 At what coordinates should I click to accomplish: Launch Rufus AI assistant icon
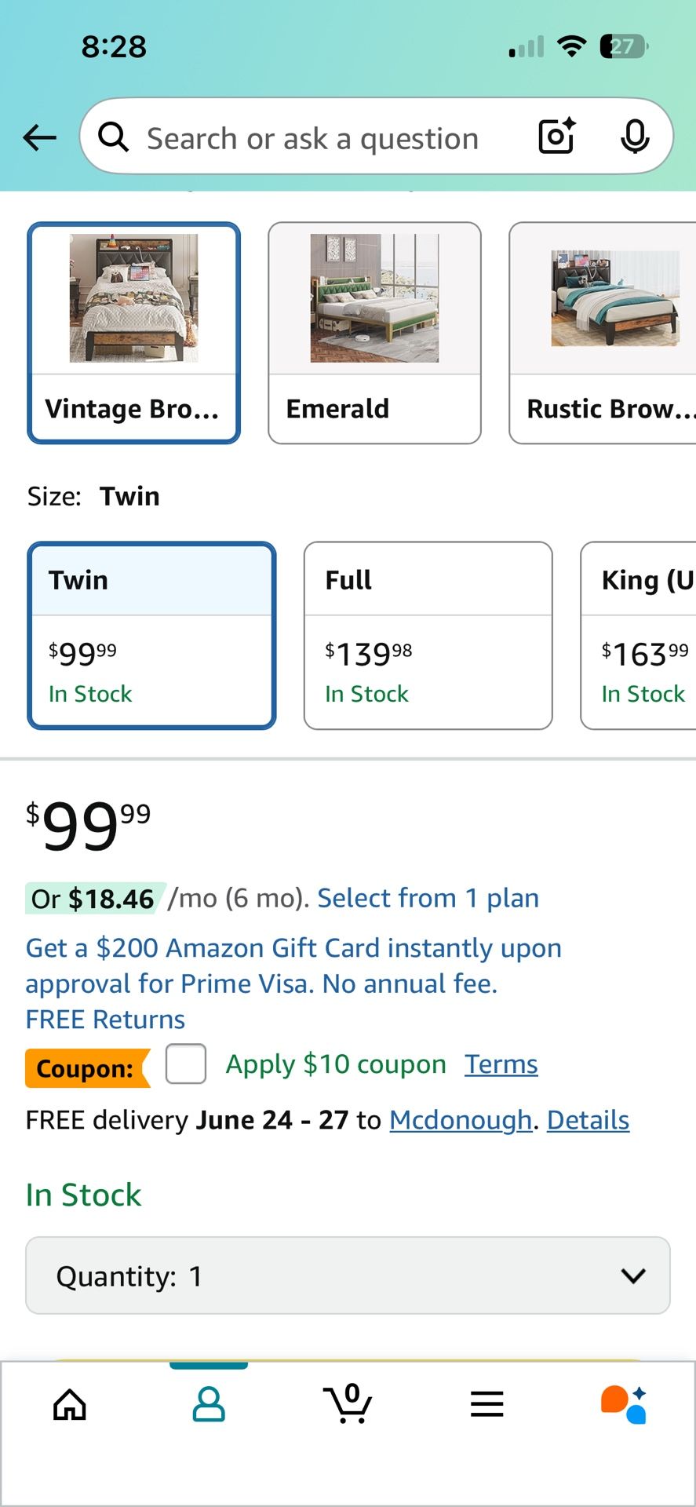click(x=625, y=1404)
